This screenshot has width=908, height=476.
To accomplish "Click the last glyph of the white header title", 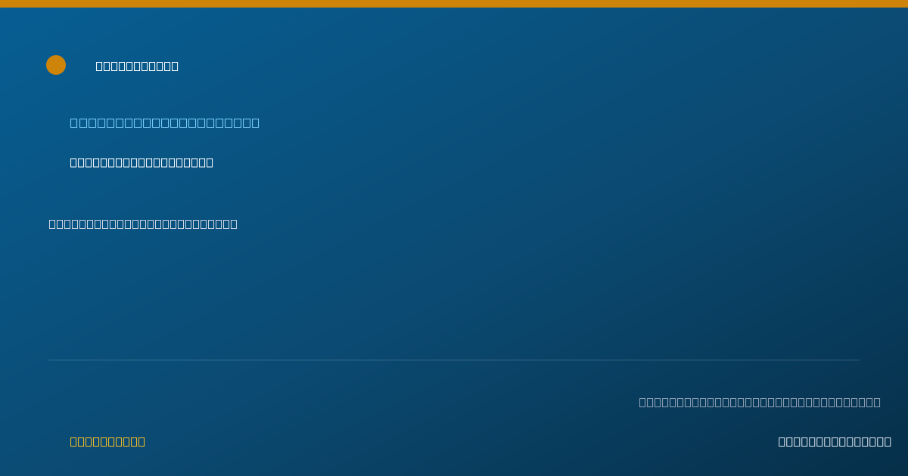I will pyautogui.click(x=175, y=66).
